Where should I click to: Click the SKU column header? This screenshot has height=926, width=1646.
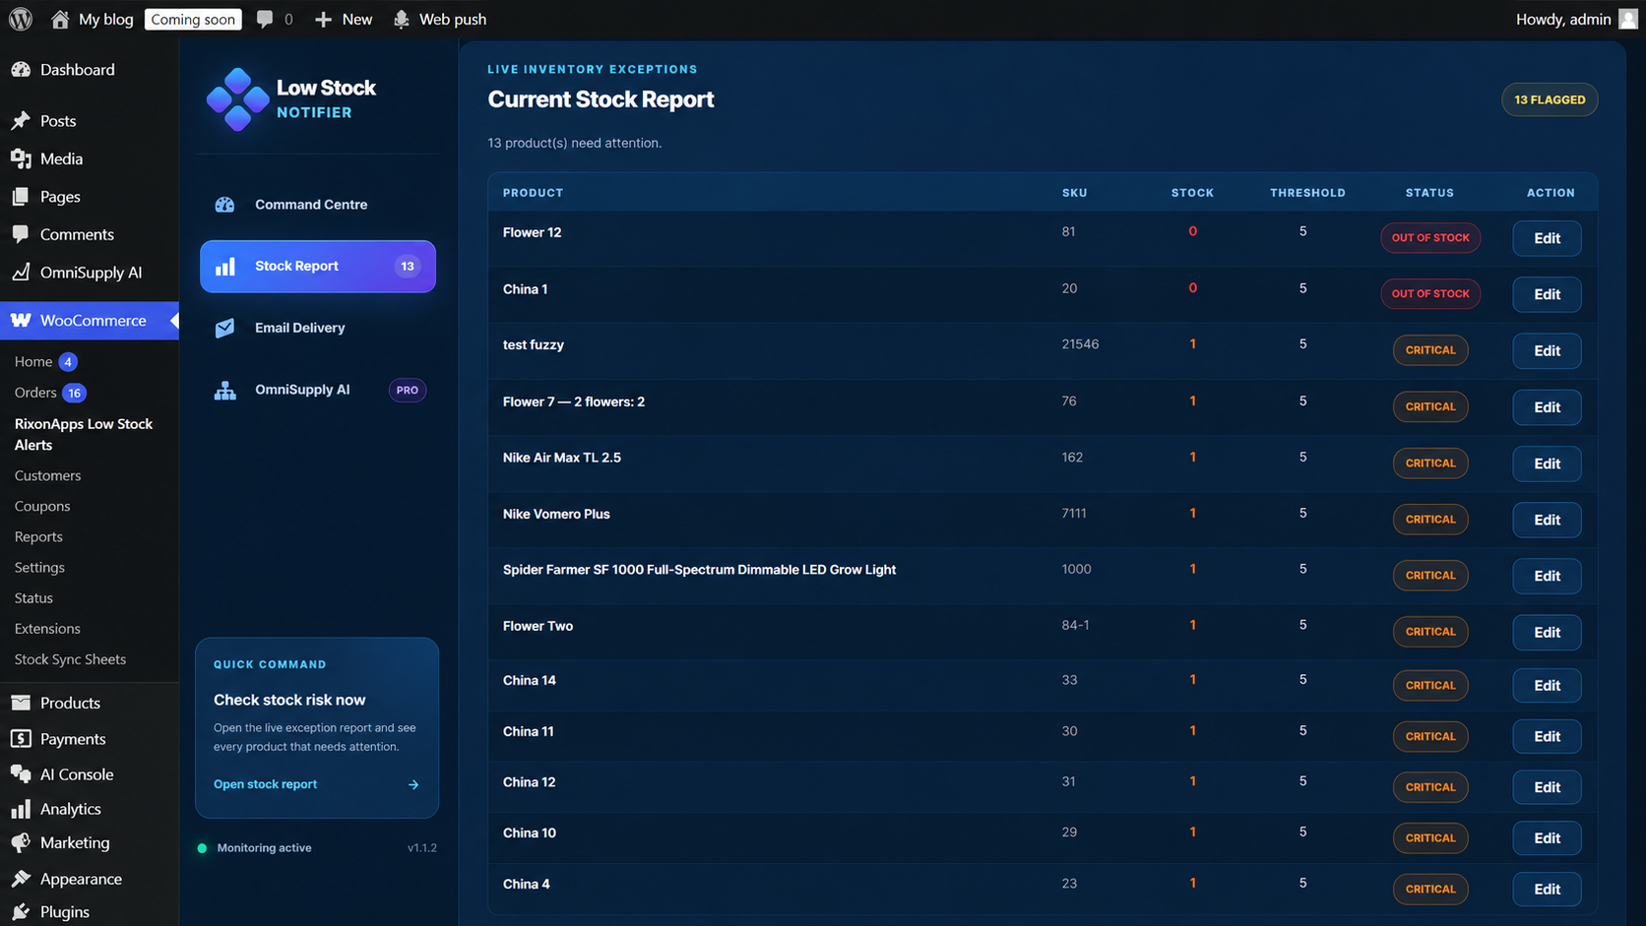click(1074, 193)
